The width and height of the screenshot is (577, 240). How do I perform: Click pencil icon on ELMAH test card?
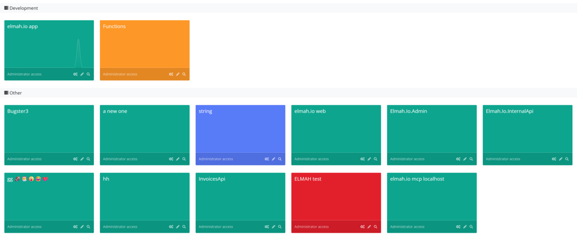[369, 227]
